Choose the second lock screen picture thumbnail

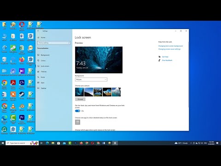coord(88,92)
